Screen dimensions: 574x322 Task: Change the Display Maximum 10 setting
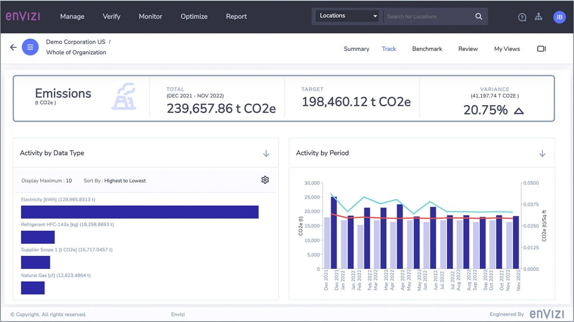click(47, 180)
